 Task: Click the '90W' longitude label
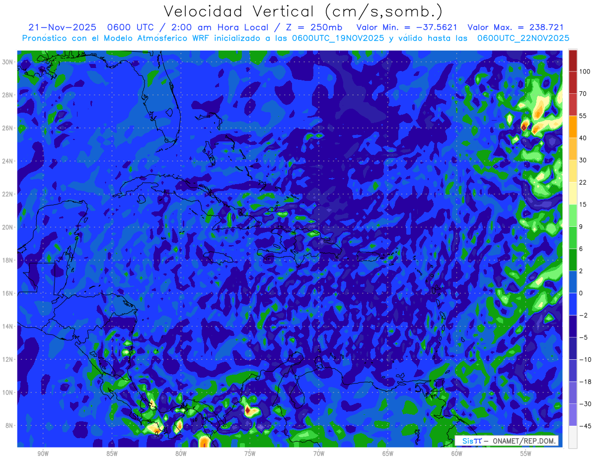click(x=43, y=454)
